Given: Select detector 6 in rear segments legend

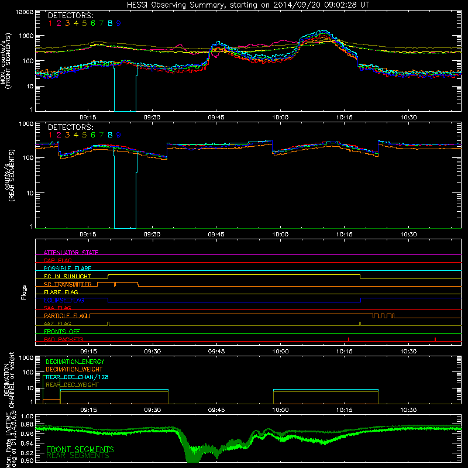Looking at the screenshot, I should pyautogui.click(x=93, y=135).
